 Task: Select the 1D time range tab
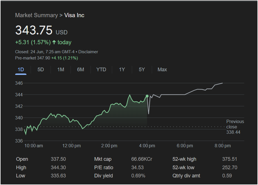click(x=21, y=70)
